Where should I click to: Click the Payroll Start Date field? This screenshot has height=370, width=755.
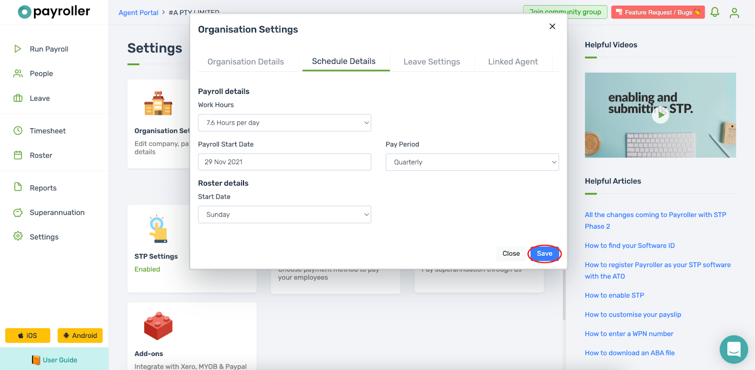click(x=285, y=162)
